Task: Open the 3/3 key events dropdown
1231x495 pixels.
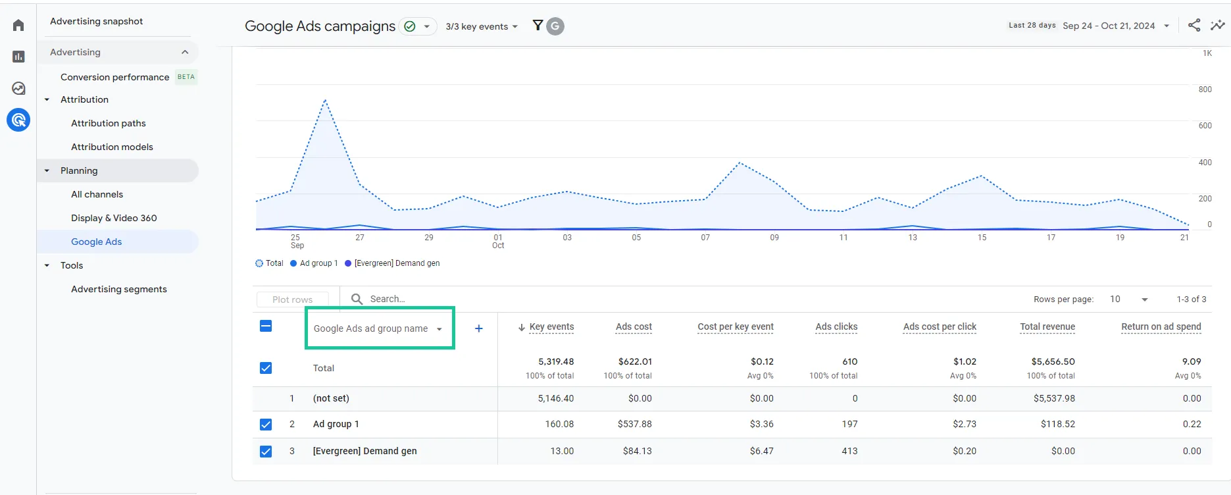Action: [482, 26]
